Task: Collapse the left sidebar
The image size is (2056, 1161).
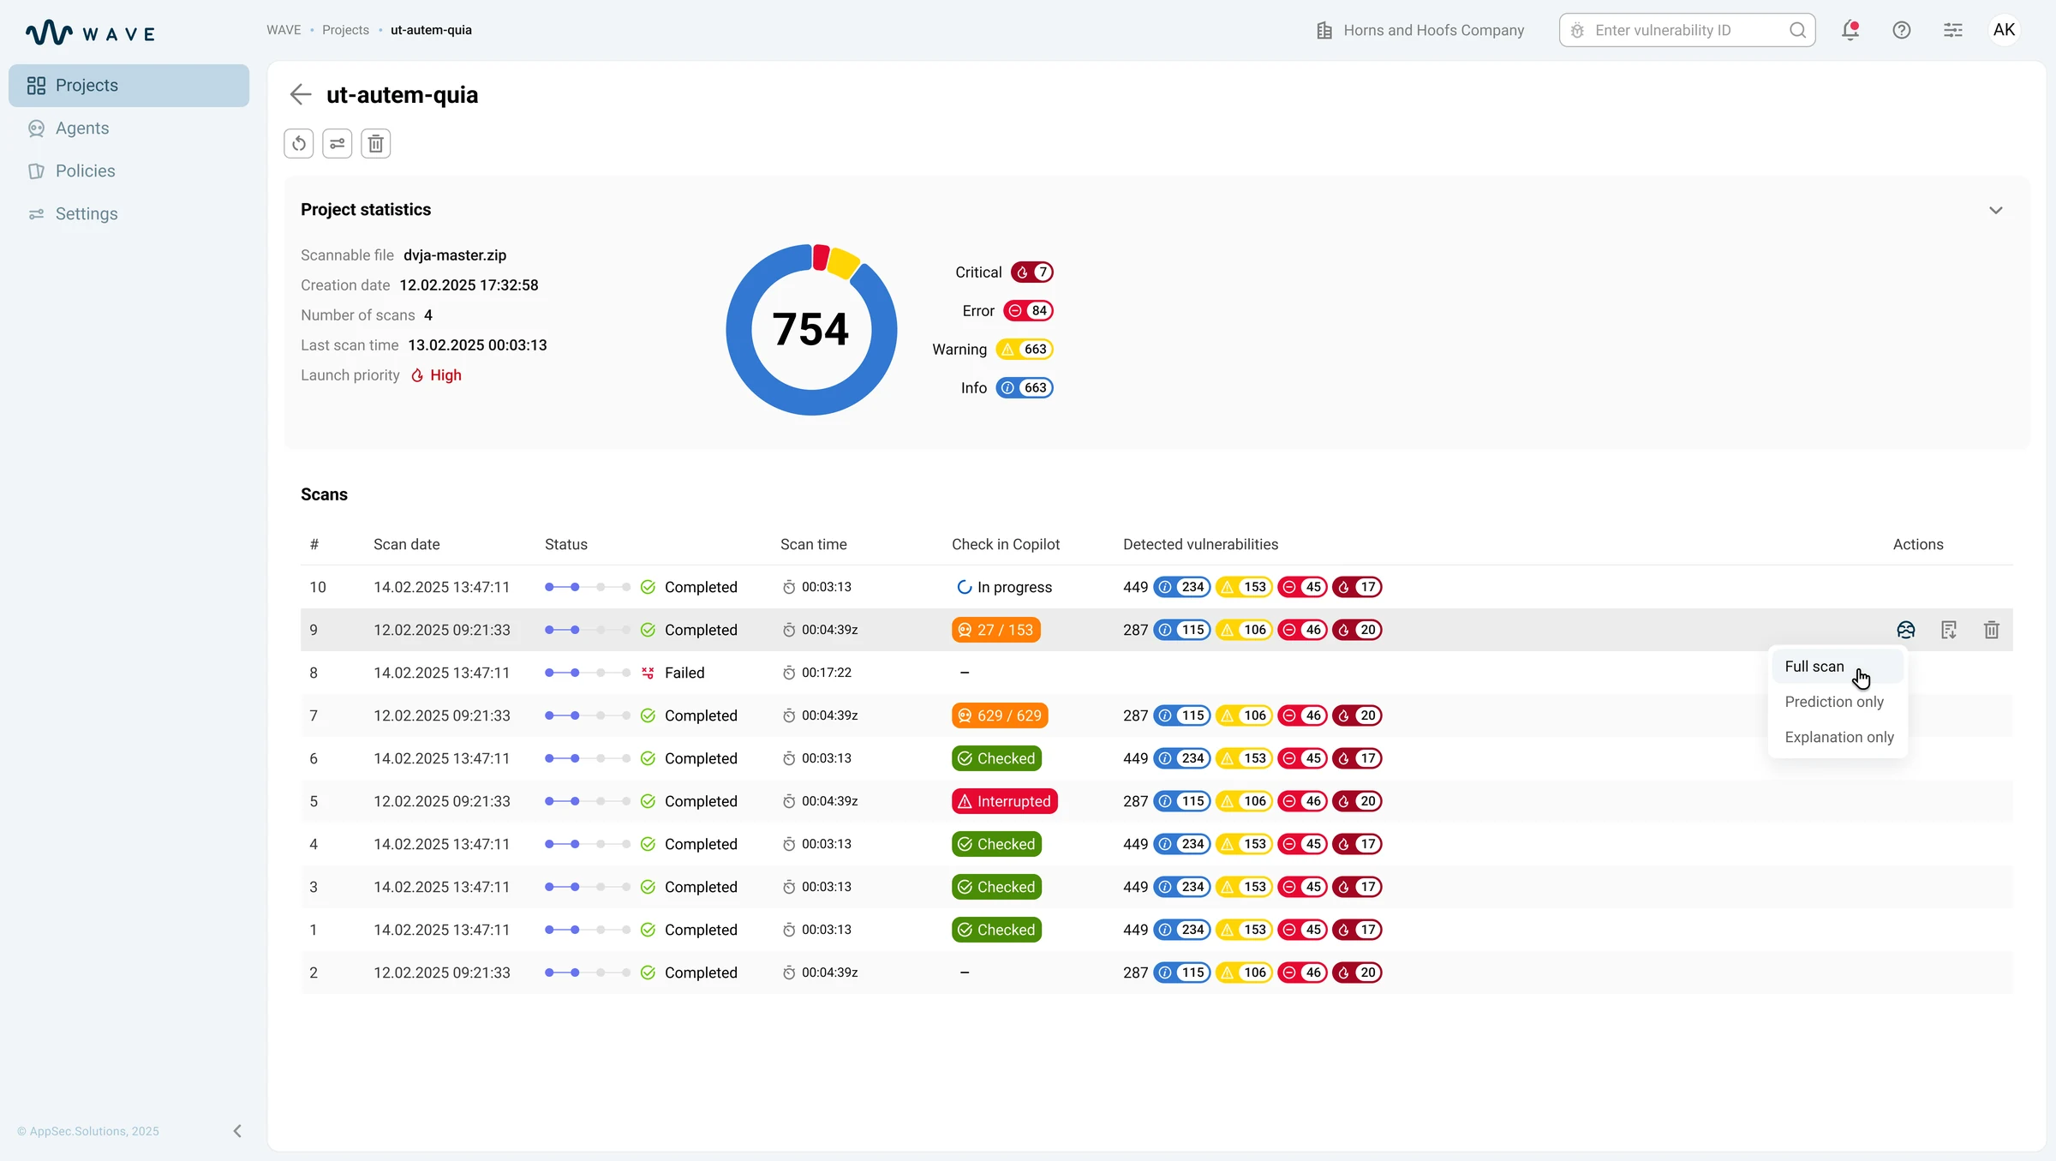Action: click(237, 1131)
